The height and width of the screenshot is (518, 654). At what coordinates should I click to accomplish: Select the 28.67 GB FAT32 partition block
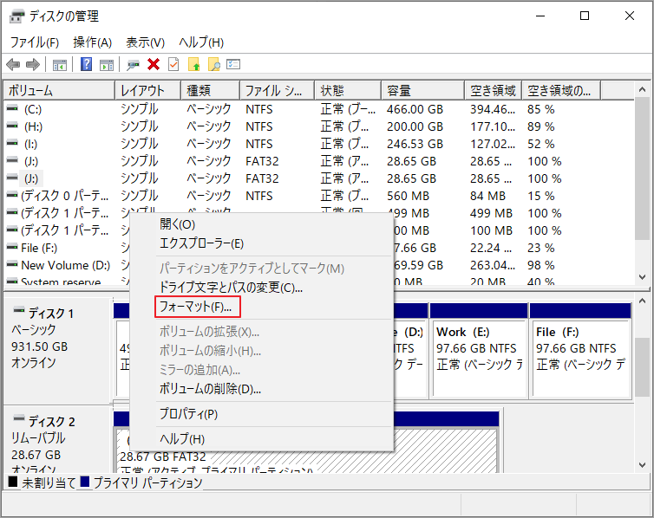pyautogui.click(x=306, y=443)
